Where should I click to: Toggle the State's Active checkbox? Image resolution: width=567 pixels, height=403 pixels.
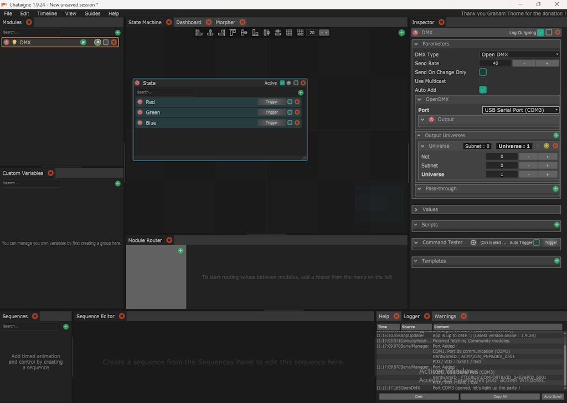point(282,83)
